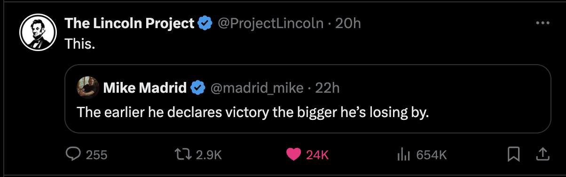Click the 22h quoted post timestamp
566x177 pixels.
pyautogui.click(x=327, y=88)
